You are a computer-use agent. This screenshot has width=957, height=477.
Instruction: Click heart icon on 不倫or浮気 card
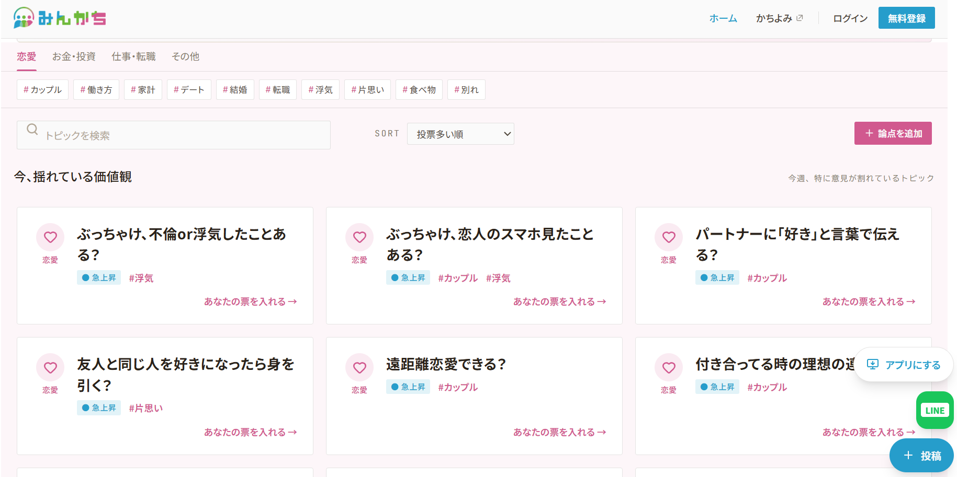pyautogui.click(x=50, y=237)
